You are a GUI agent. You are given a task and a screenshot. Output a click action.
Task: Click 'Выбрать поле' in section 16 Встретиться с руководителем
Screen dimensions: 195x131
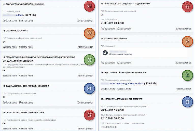[108, 28]
